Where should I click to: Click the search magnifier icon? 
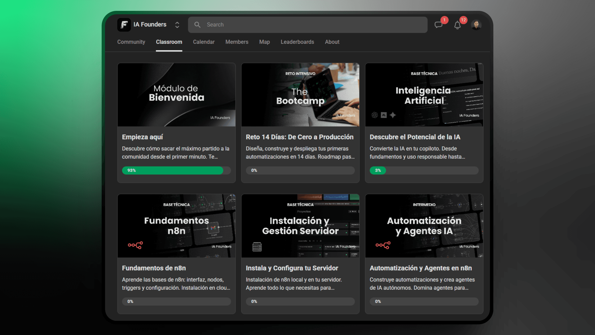click(x=197, y=25)
